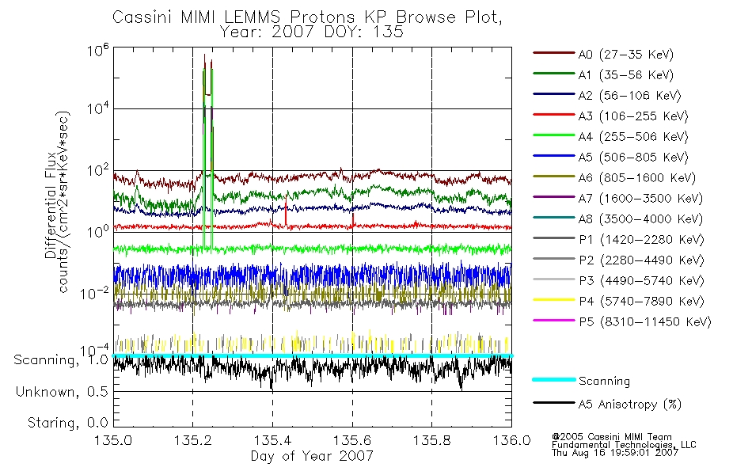Click the x-axis tick label 135.4

[272, 440]
